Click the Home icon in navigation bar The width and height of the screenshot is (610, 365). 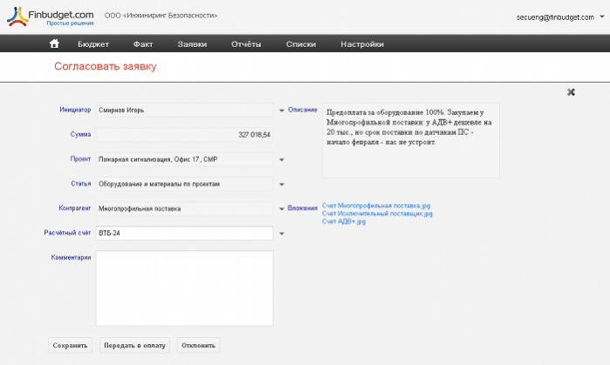[x=54, y=44]
